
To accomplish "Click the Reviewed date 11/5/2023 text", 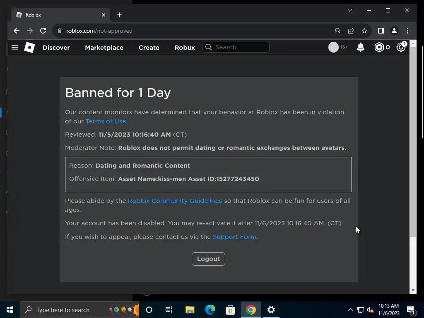I will pyautogui.click(x=135, y=135).
